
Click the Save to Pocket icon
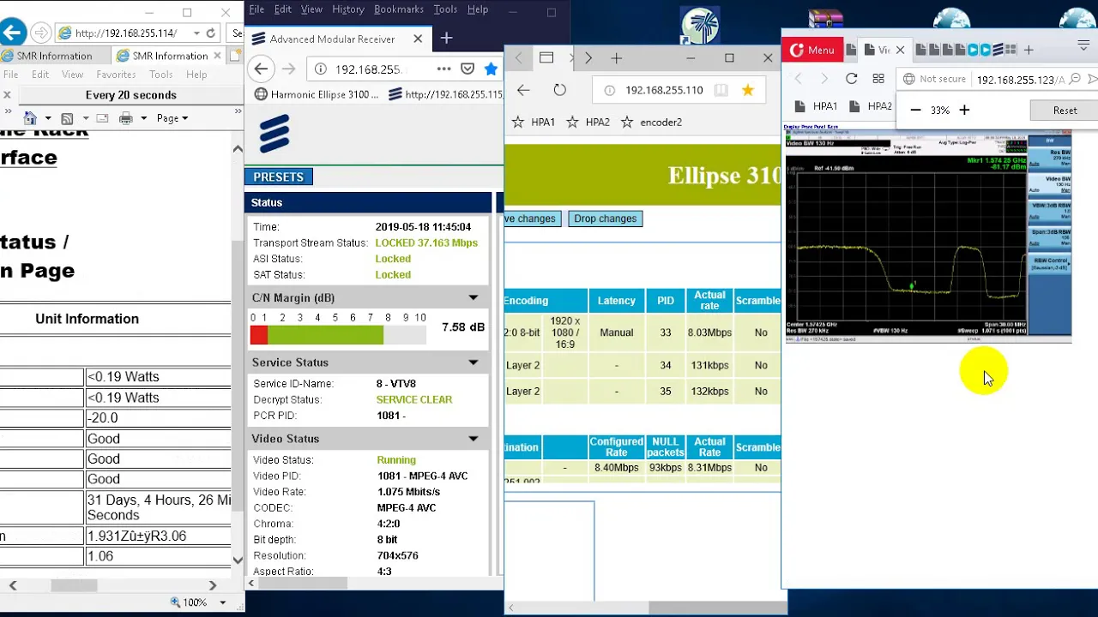point(468,69)
